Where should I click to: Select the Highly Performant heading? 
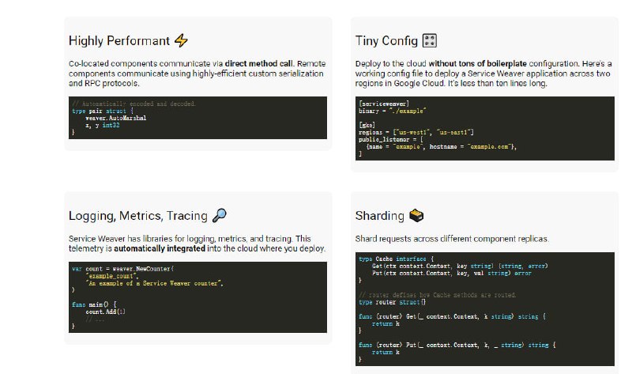(x=119, y=41)
